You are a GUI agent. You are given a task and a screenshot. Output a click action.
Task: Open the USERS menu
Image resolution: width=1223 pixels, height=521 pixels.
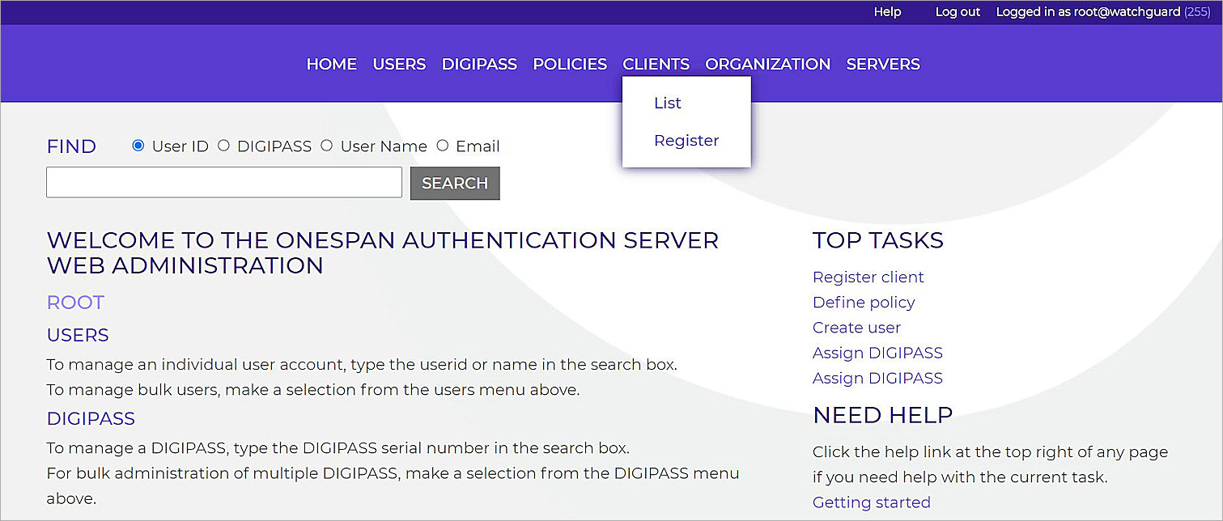coord(399,64)
